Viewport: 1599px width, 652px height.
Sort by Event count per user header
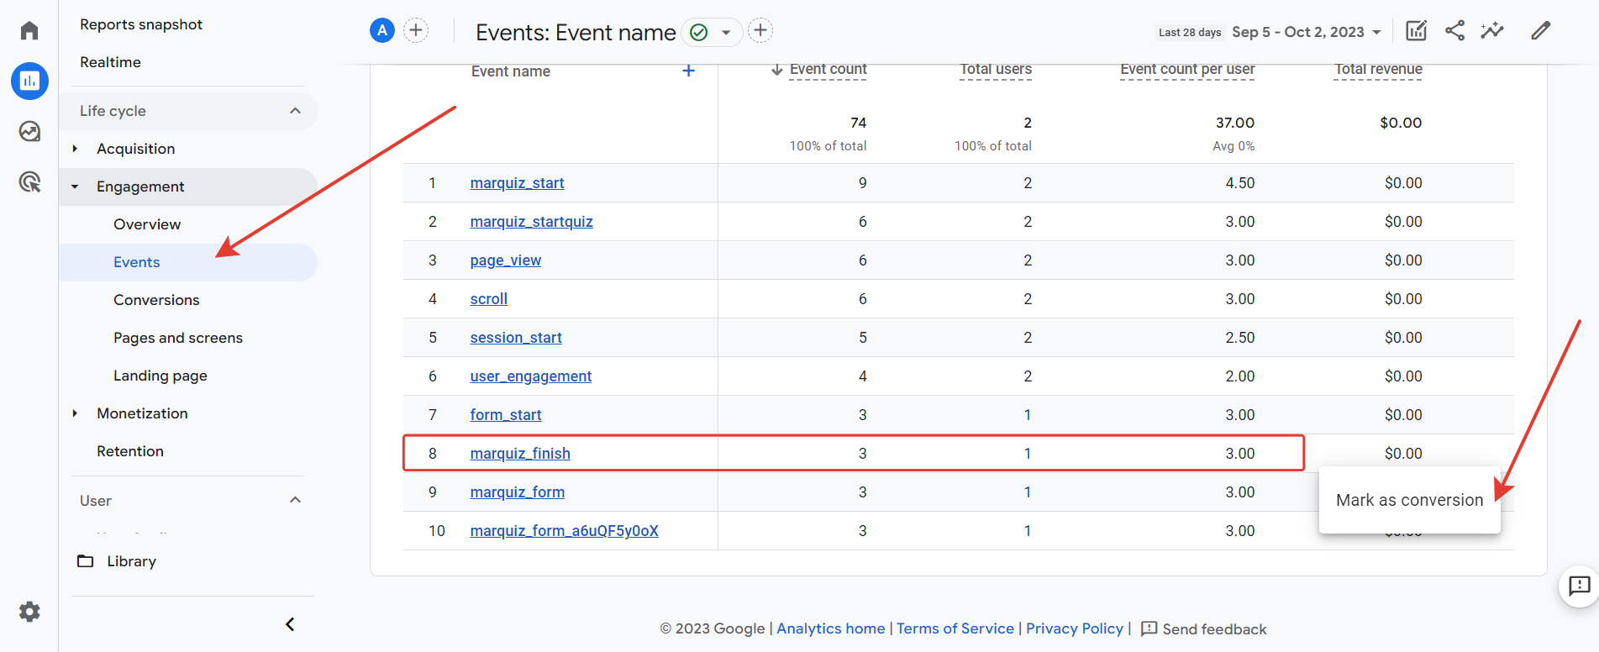click(1187, 70)
